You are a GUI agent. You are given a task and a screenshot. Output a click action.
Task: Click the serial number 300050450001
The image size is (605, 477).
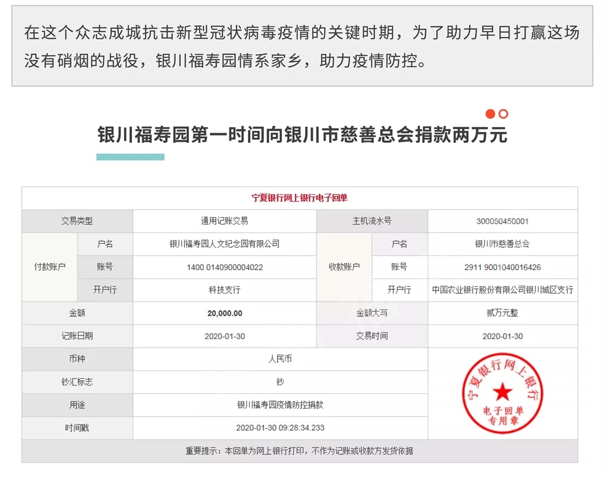[502, 221]
